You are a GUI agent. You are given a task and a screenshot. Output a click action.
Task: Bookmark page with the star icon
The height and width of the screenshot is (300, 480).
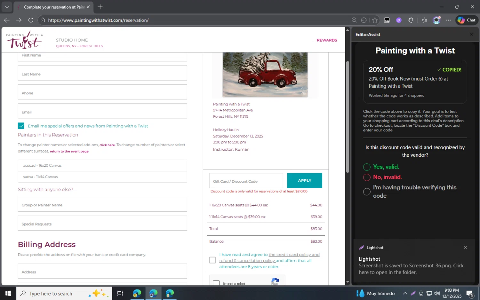(375, 20)
